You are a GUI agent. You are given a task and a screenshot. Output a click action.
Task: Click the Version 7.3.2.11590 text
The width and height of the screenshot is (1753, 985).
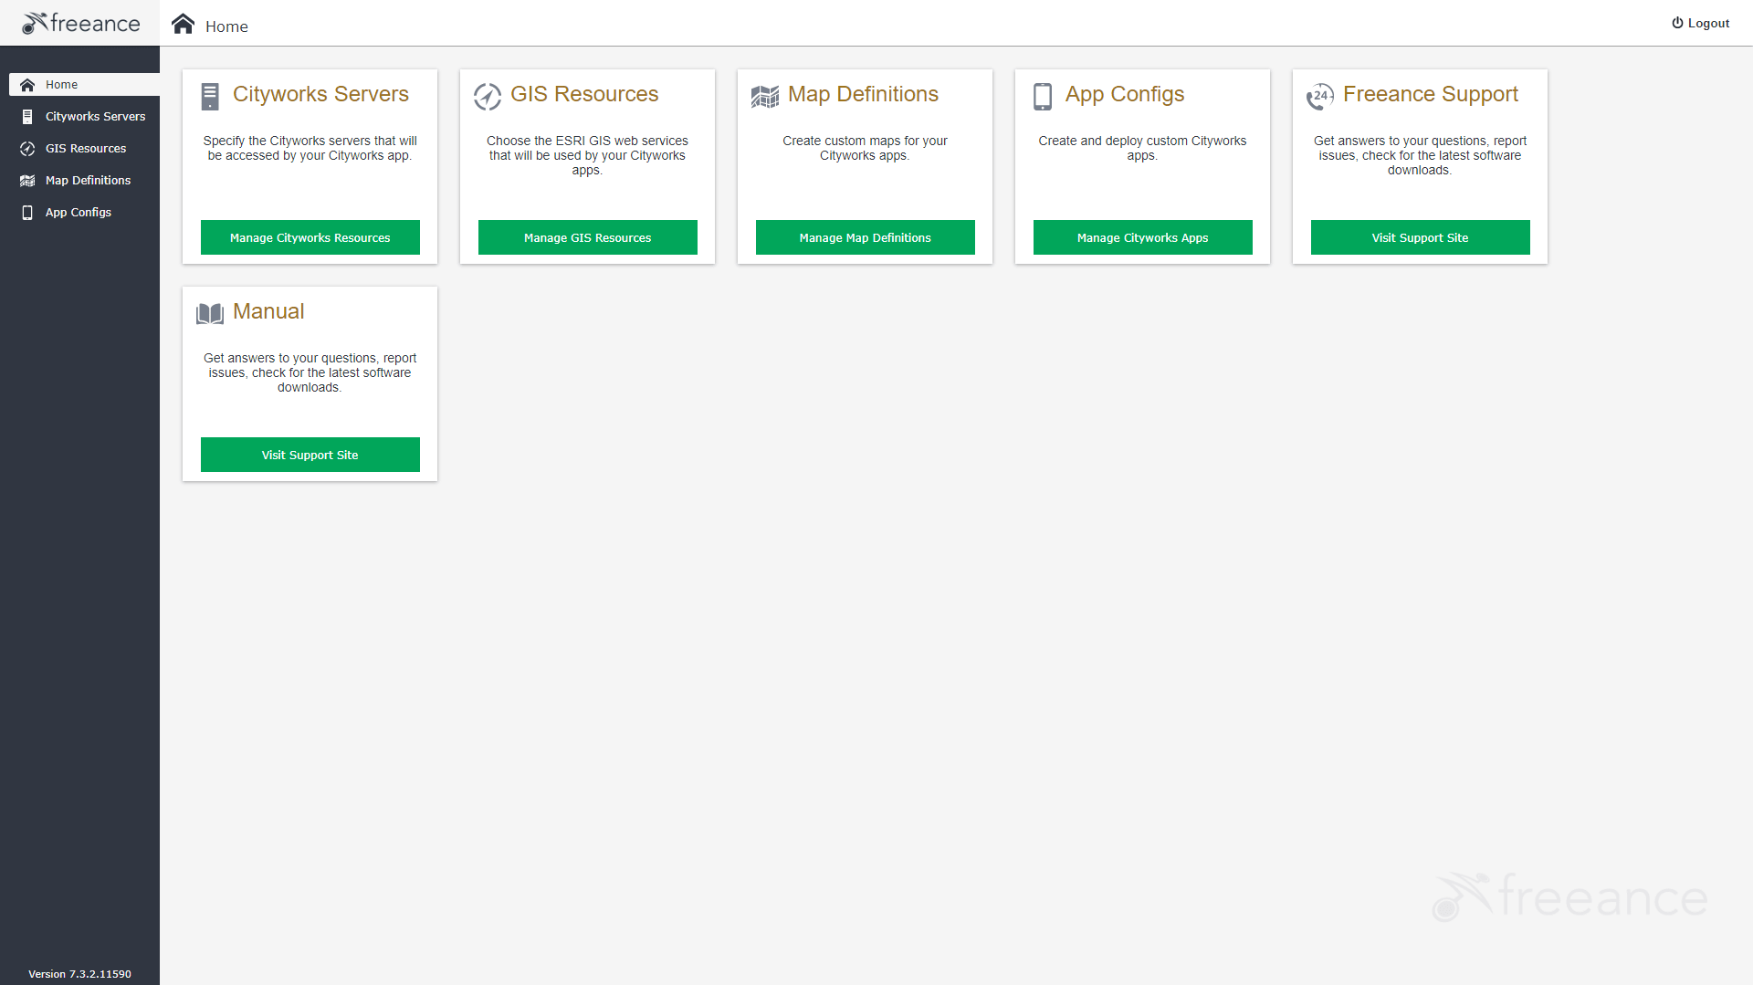click(x=79, y=974)
